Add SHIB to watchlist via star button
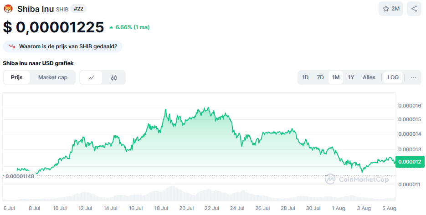The width and height of the screenshot is (426, 215). point(390,9)
